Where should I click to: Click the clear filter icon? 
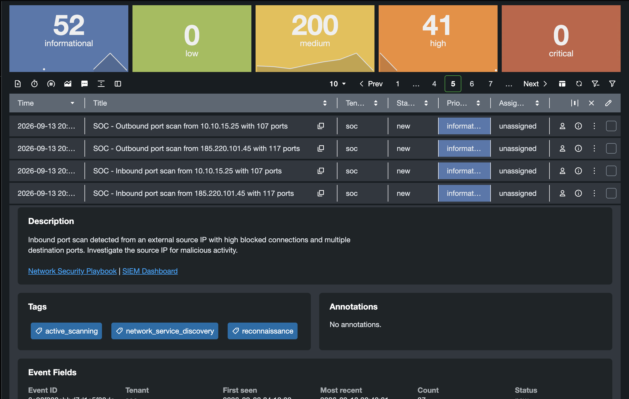[596, 84]
